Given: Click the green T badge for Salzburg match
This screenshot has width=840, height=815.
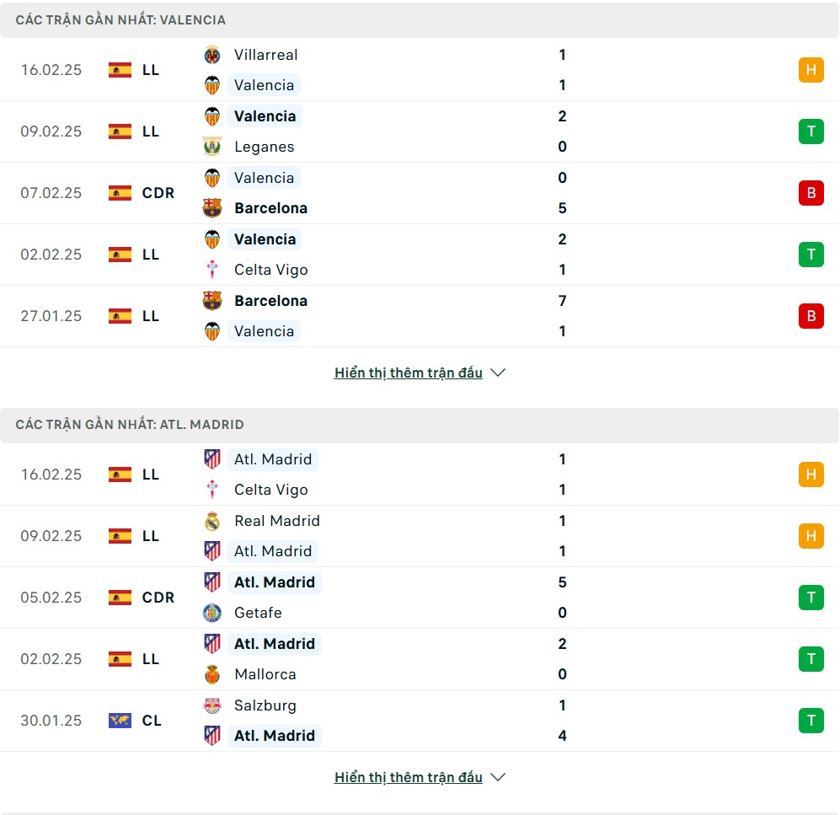Looking at the screenshot, I should point(811,721).
